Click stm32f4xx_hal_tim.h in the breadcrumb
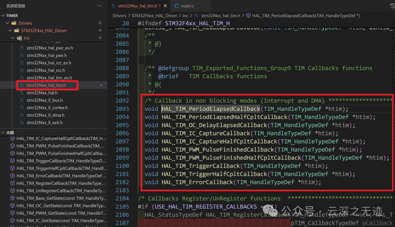This screenshot has width=395, height=227. (x=221, y=16)
